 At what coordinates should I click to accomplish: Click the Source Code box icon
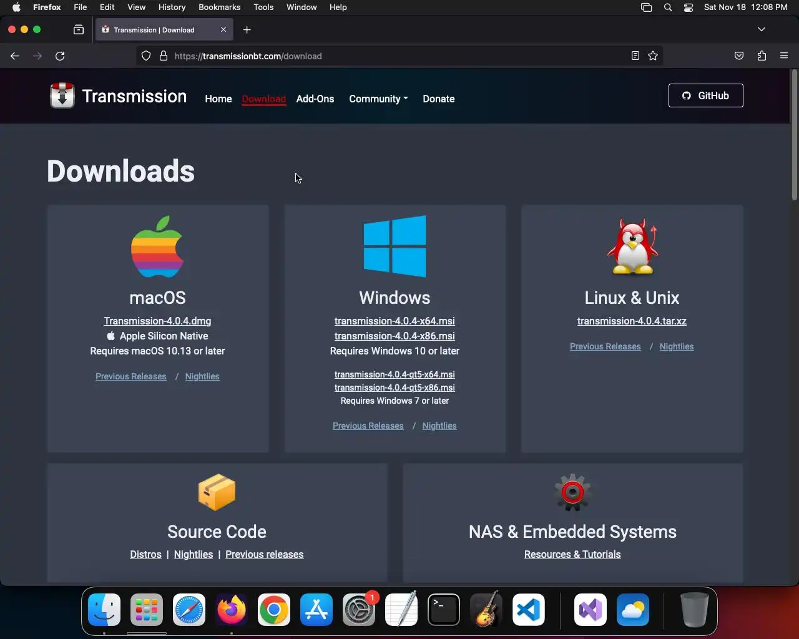click(217, 492)
